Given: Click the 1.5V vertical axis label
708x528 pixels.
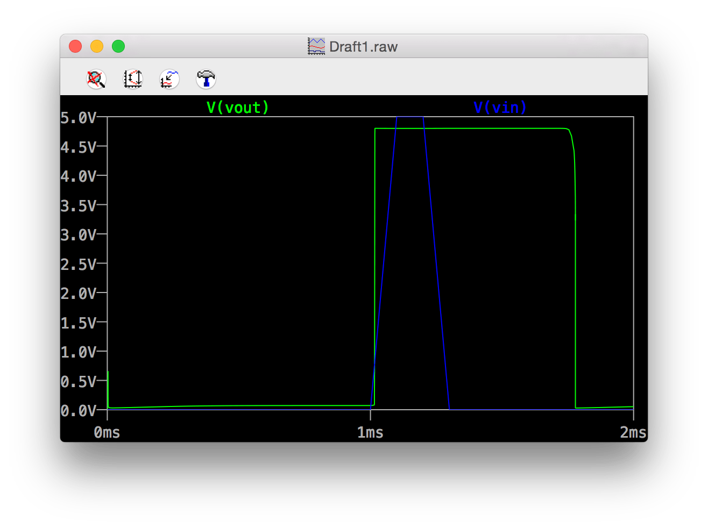Looking at the screenshot, I should pyautogui.click(x=79, y=323).
